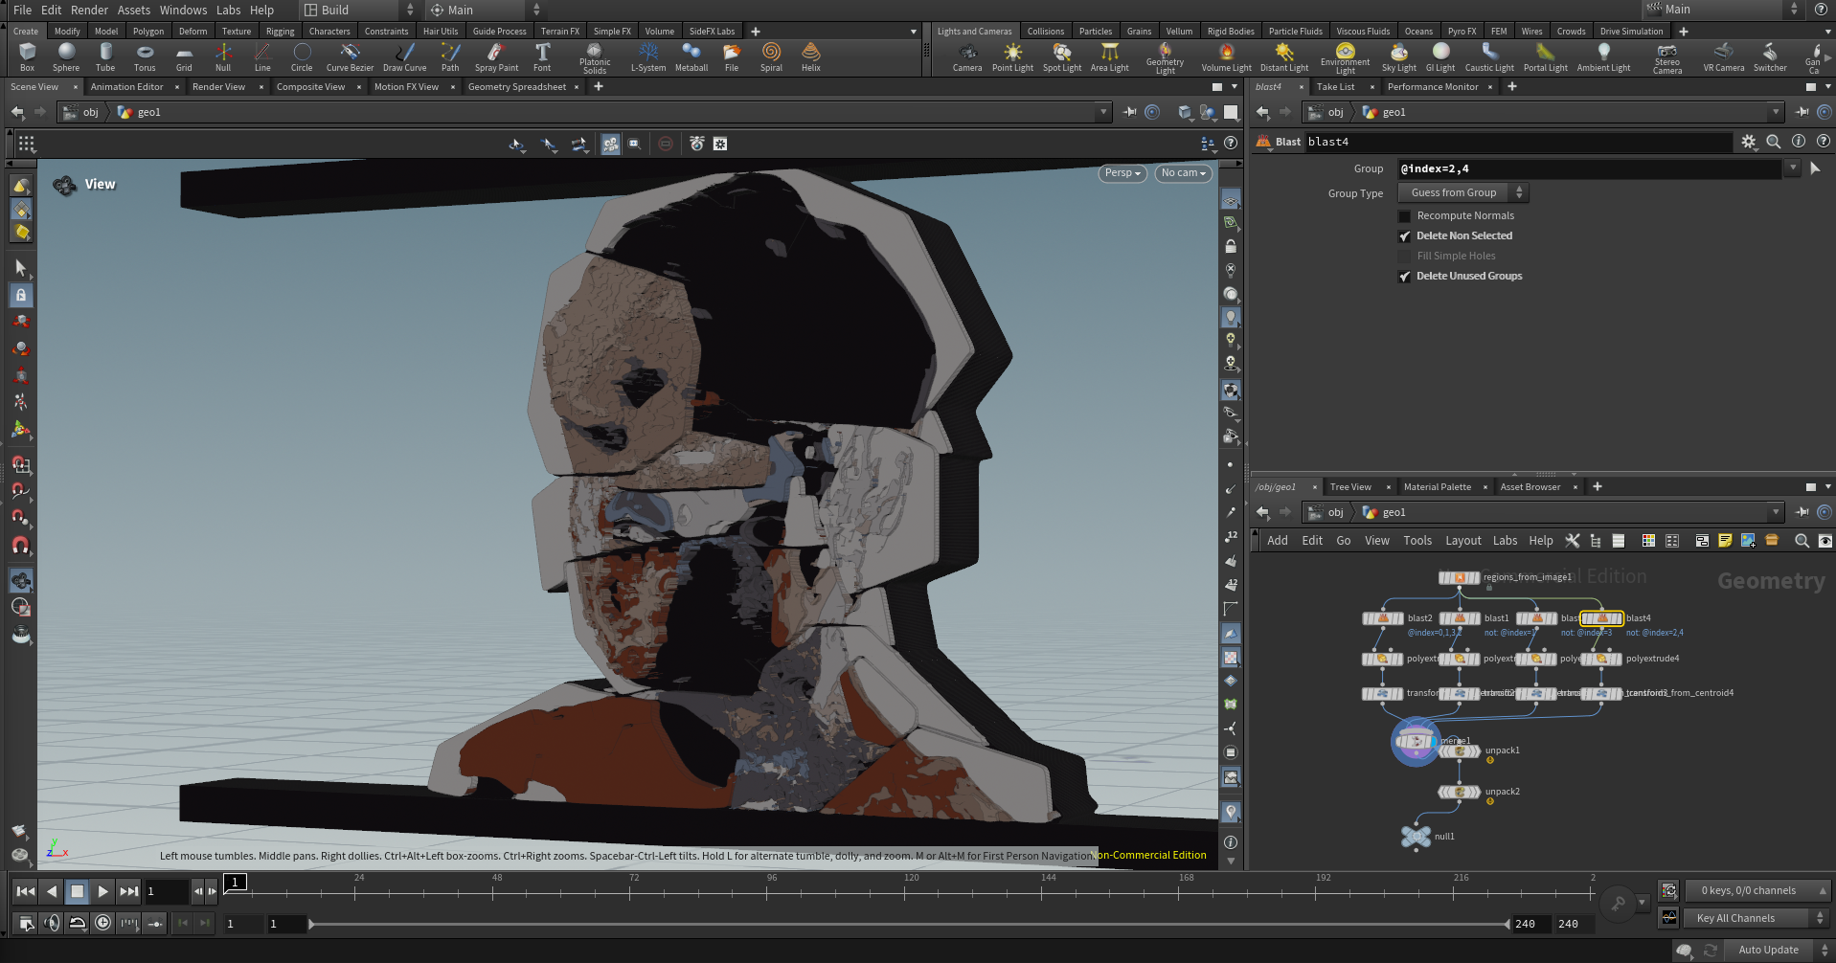Select the blast4 node in the network
Screen dimensions: 1836x963
point(1601,618)
